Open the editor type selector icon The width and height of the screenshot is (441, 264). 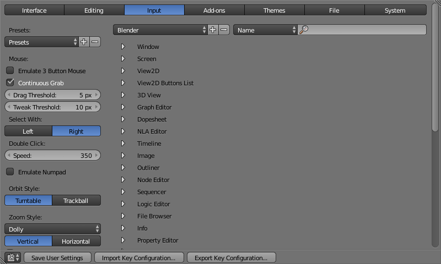point(13,257)
